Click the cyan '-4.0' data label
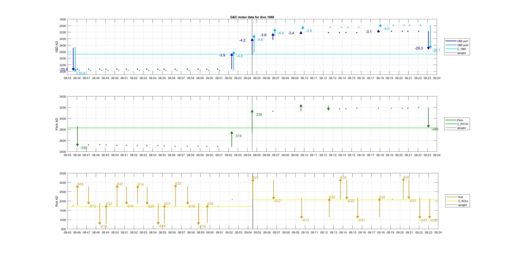Screen dimensions: 519x257 coord(386,29)
